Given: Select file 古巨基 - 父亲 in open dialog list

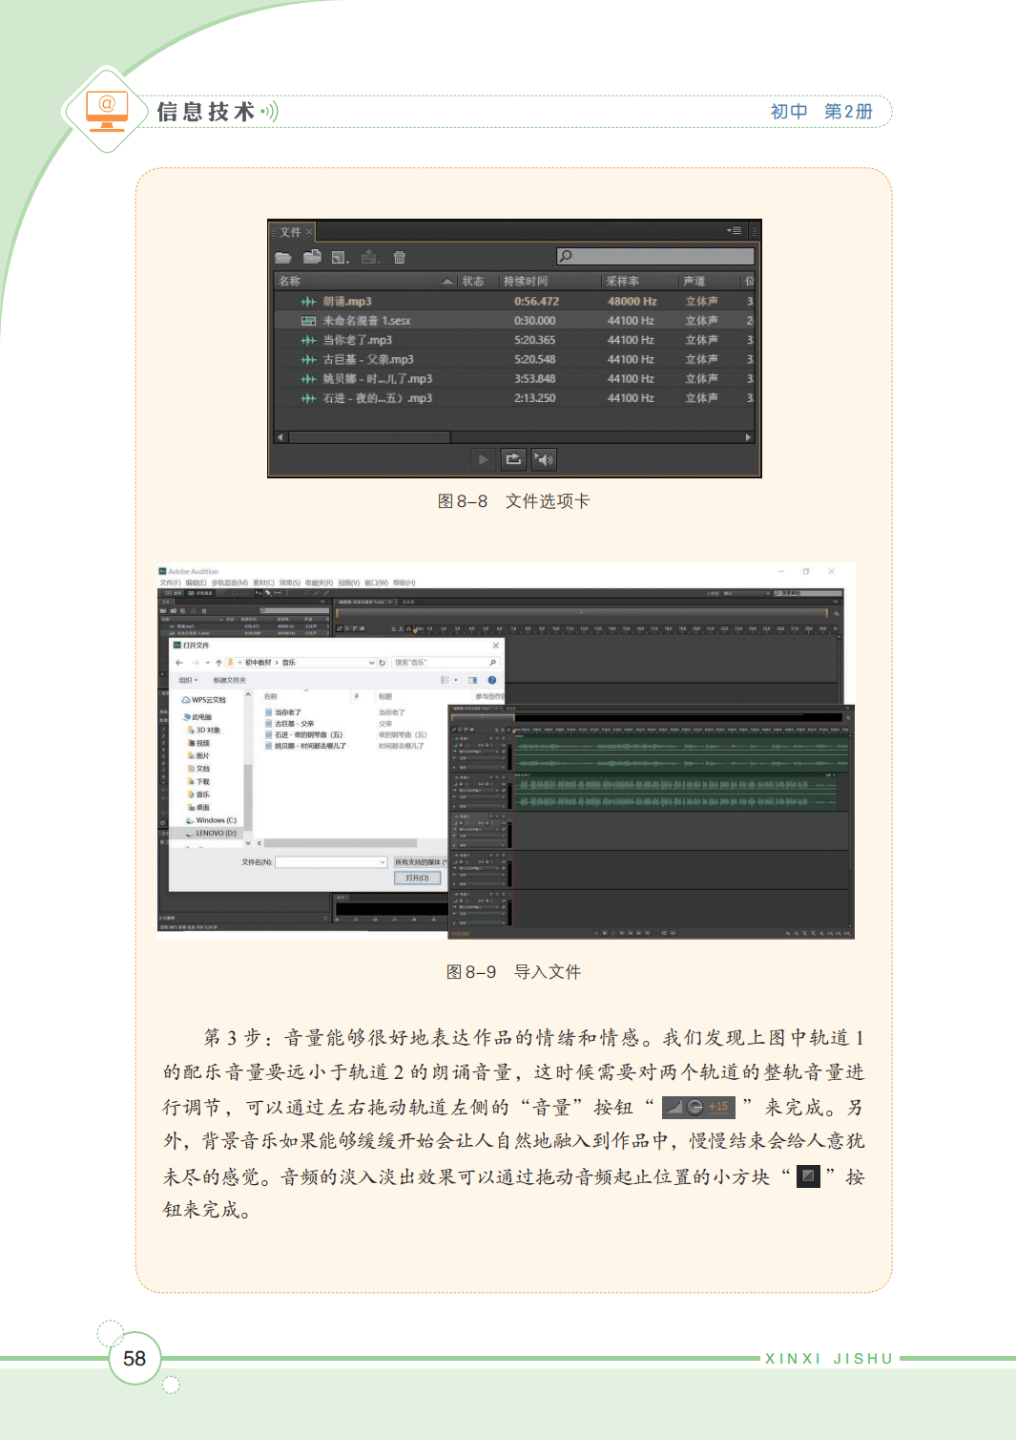Looking at the screenshot, I should pos(290,724).
